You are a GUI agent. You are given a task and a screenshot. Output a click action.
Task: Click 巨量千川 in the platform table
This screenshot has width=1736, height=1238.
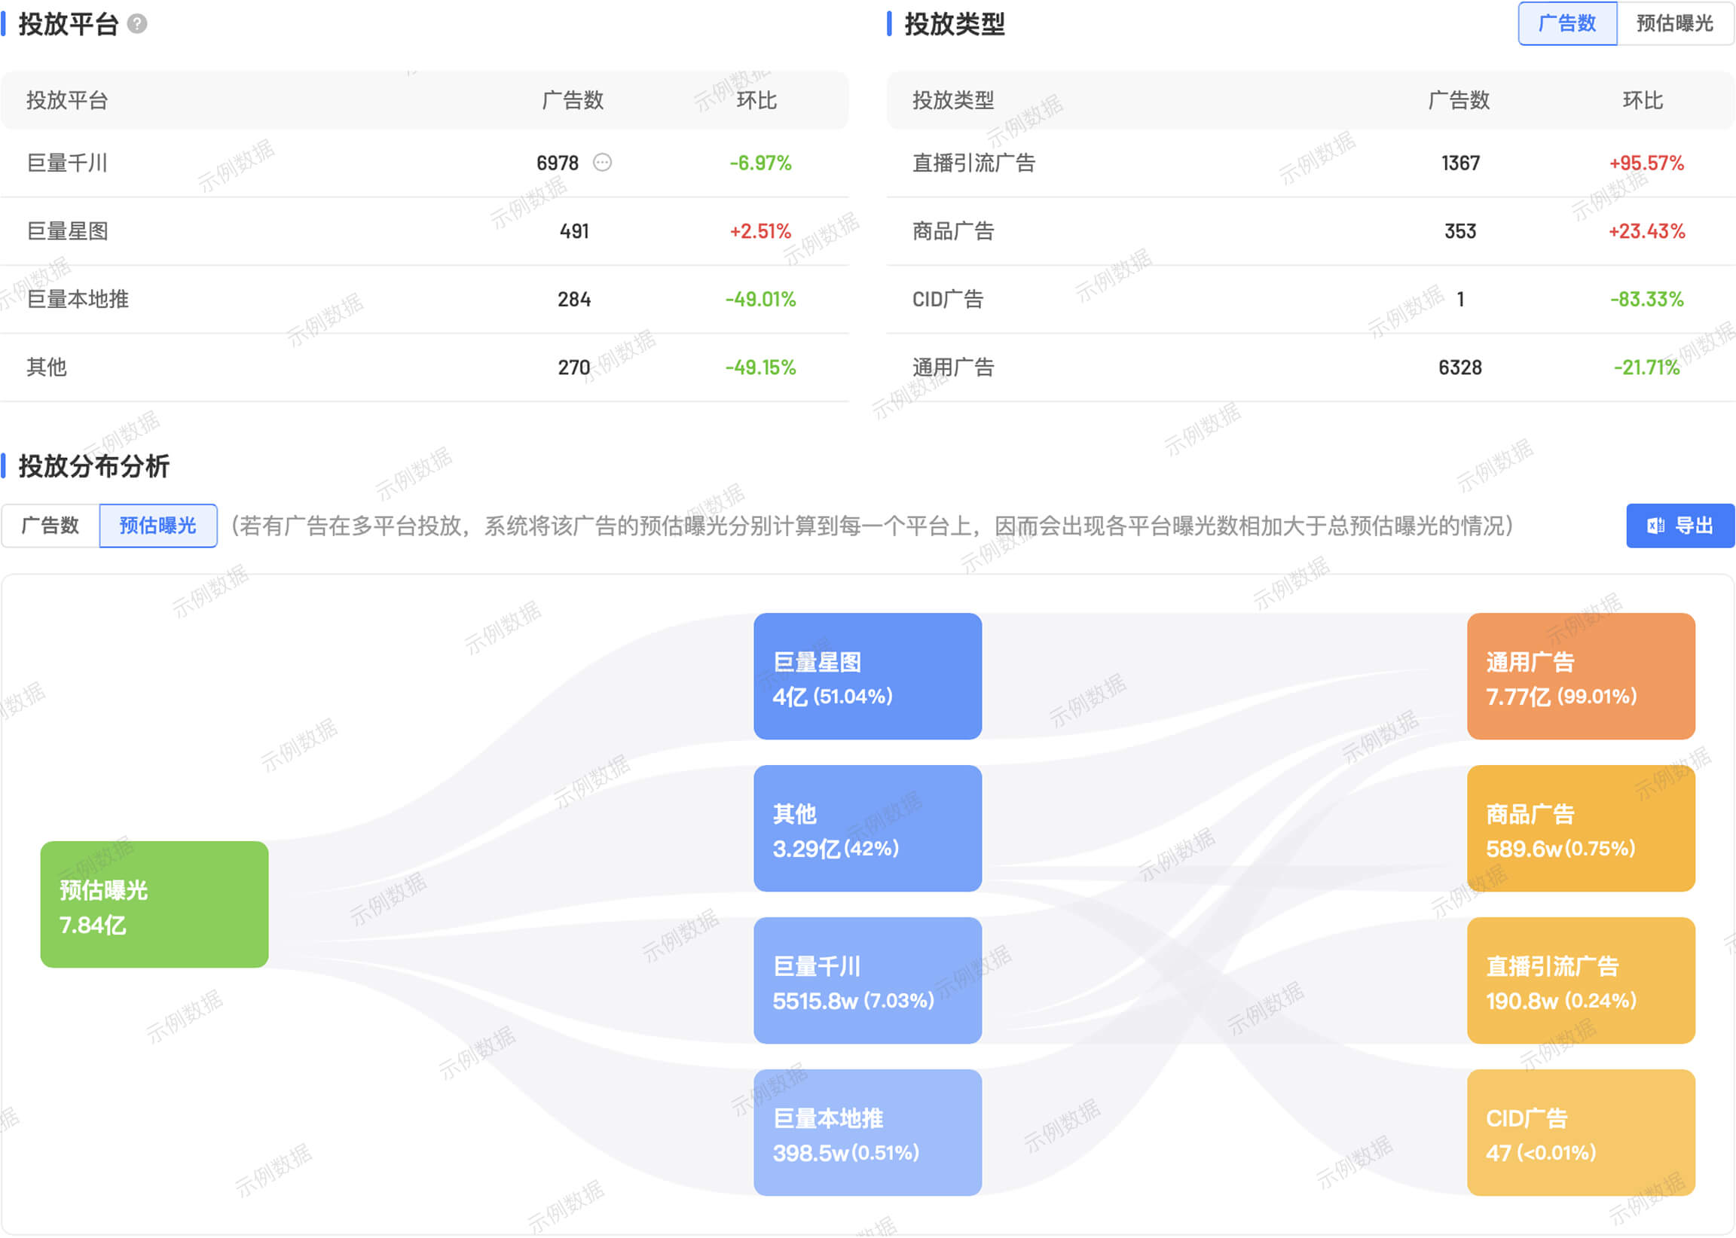point(67,163)
